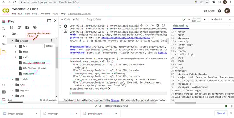Open the View menu

tap(27, 14)
